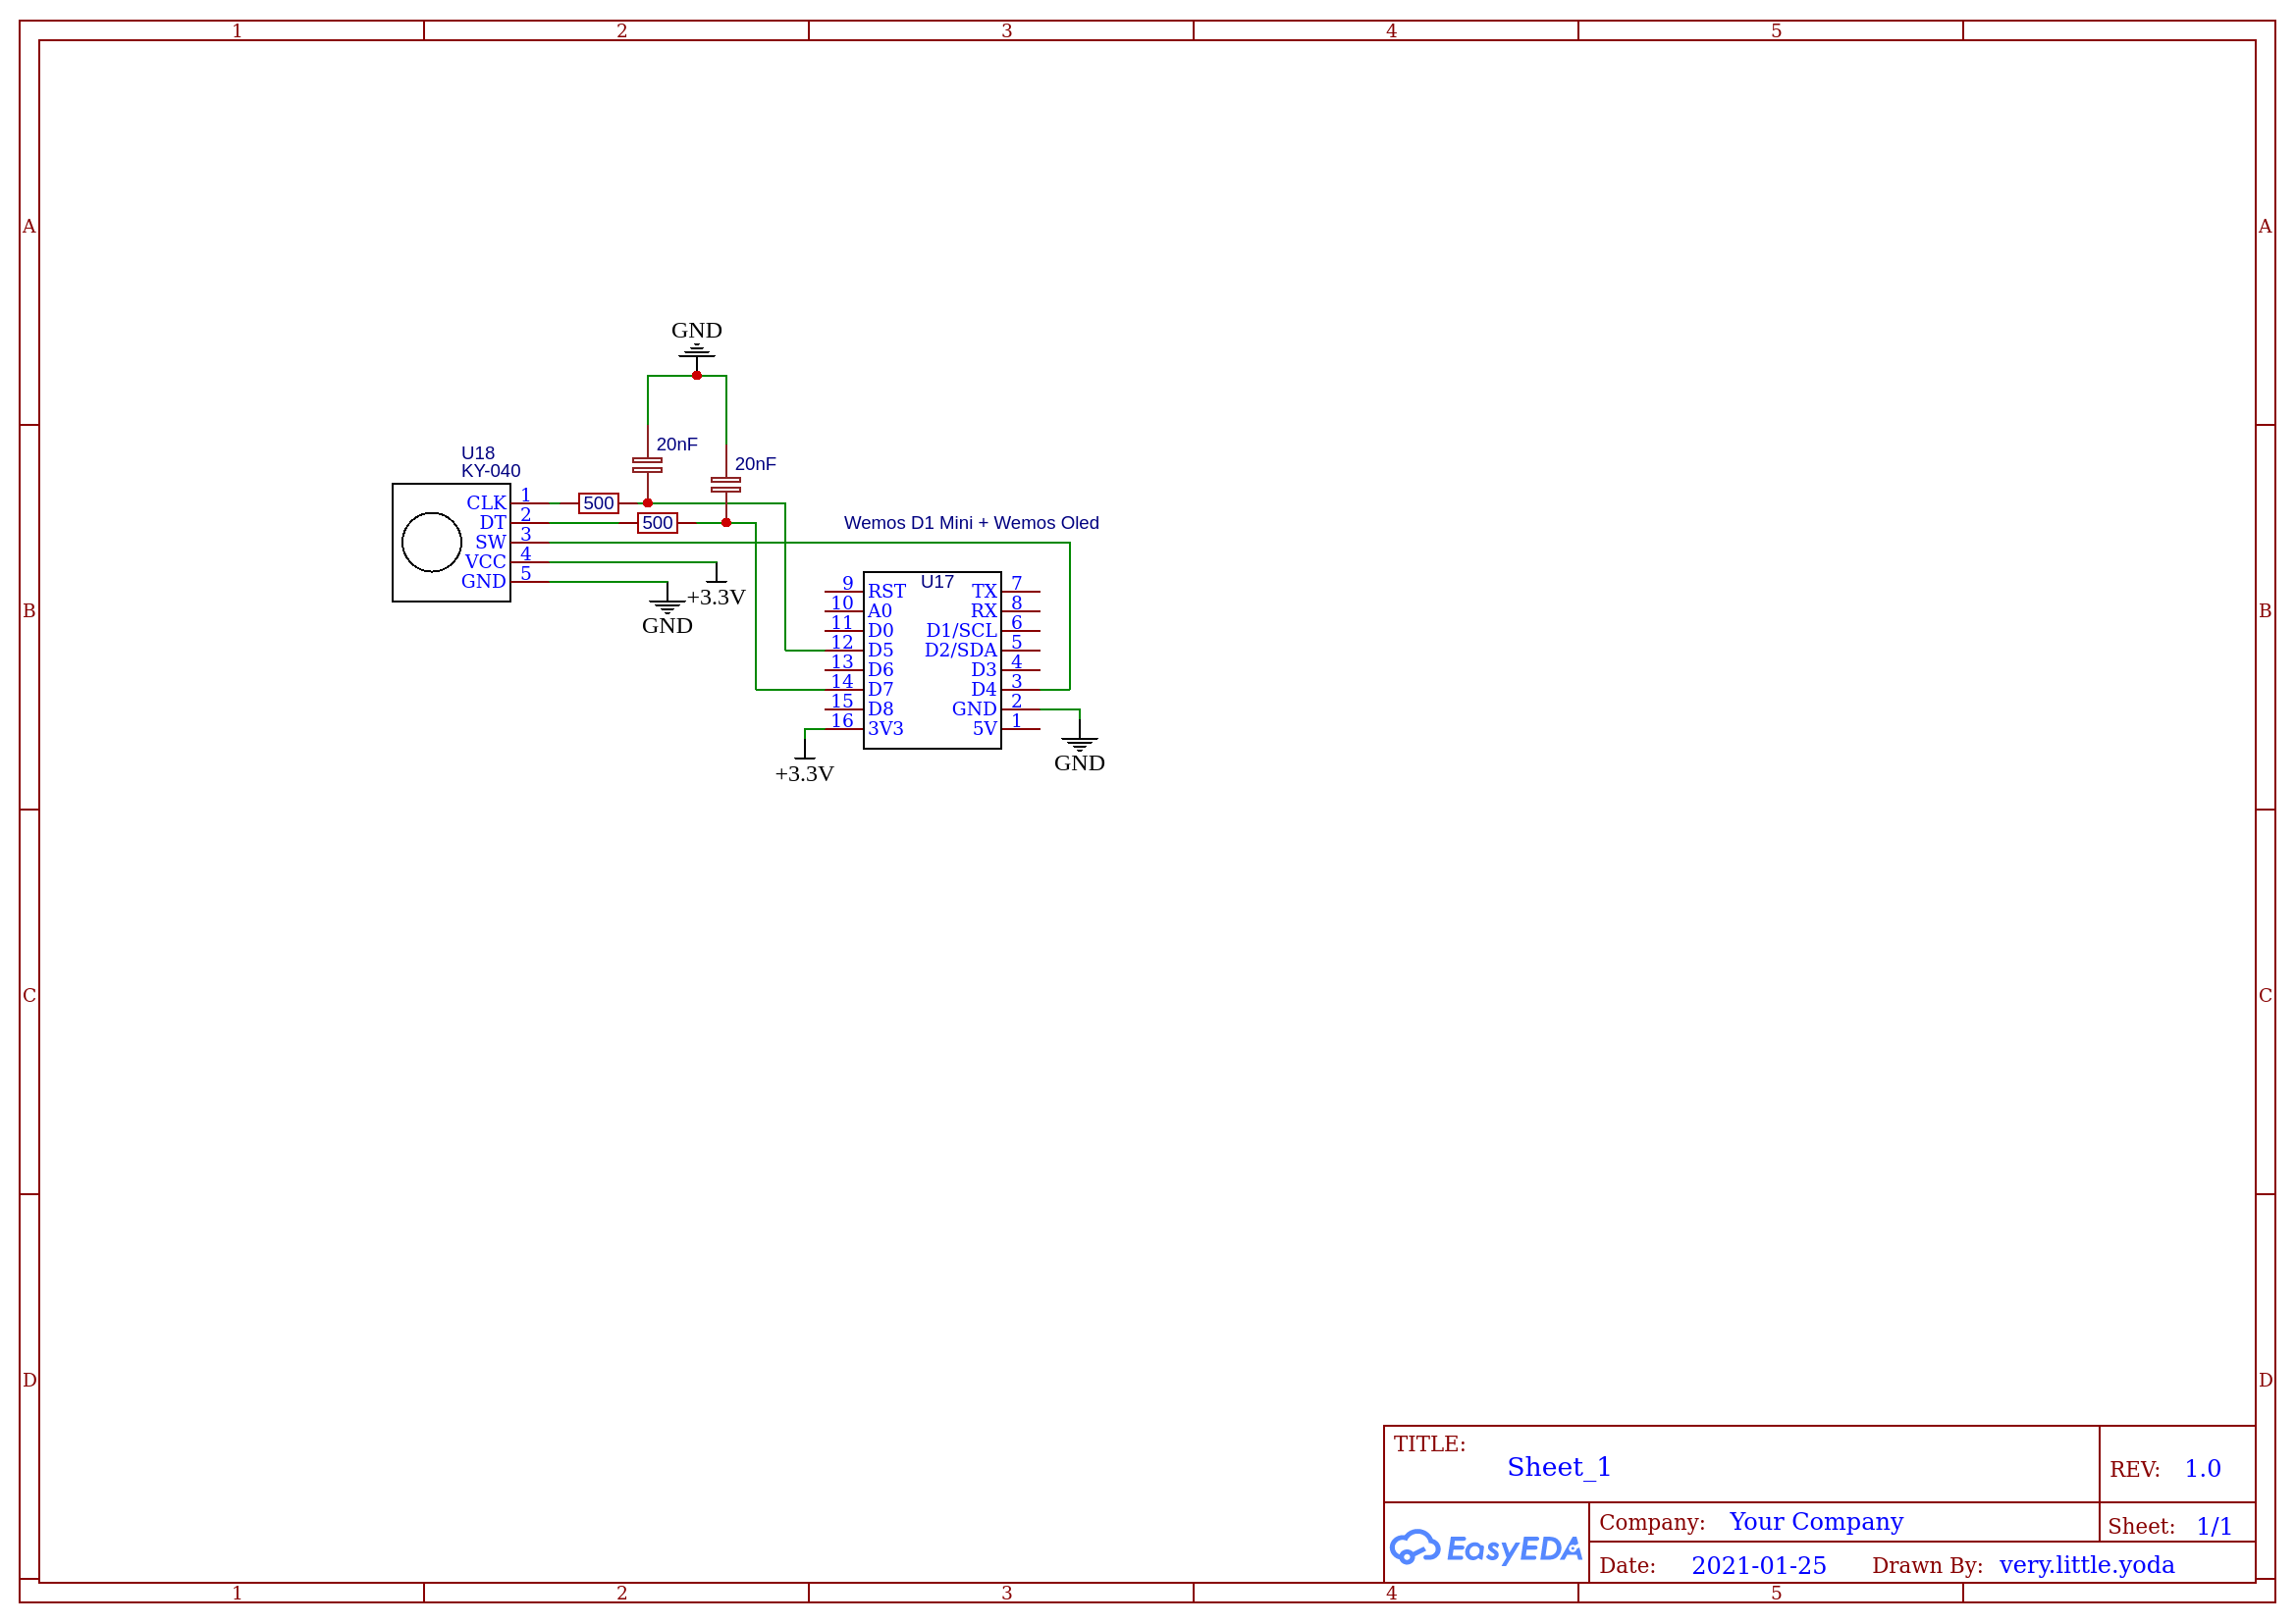Click the Sheet_1 title text
The image size is (2295, 1624).
pyautogui.click(x=1558, y=1467)
